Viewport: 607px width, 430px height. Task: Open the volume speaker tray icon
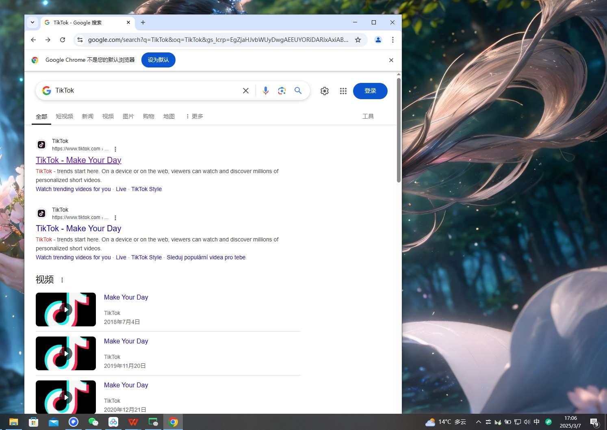(x=527, y=422)
